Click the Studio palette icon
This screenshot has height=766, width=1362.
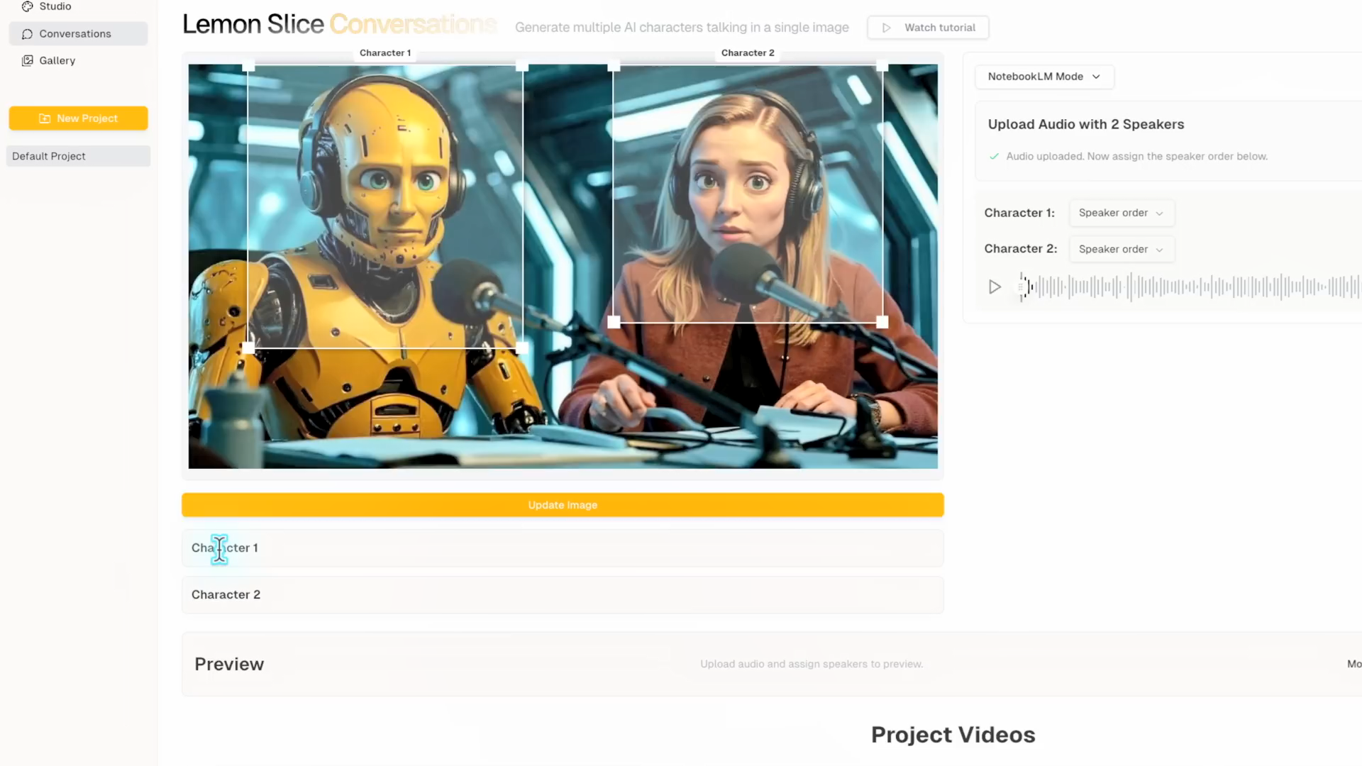[x=28, y=6]
